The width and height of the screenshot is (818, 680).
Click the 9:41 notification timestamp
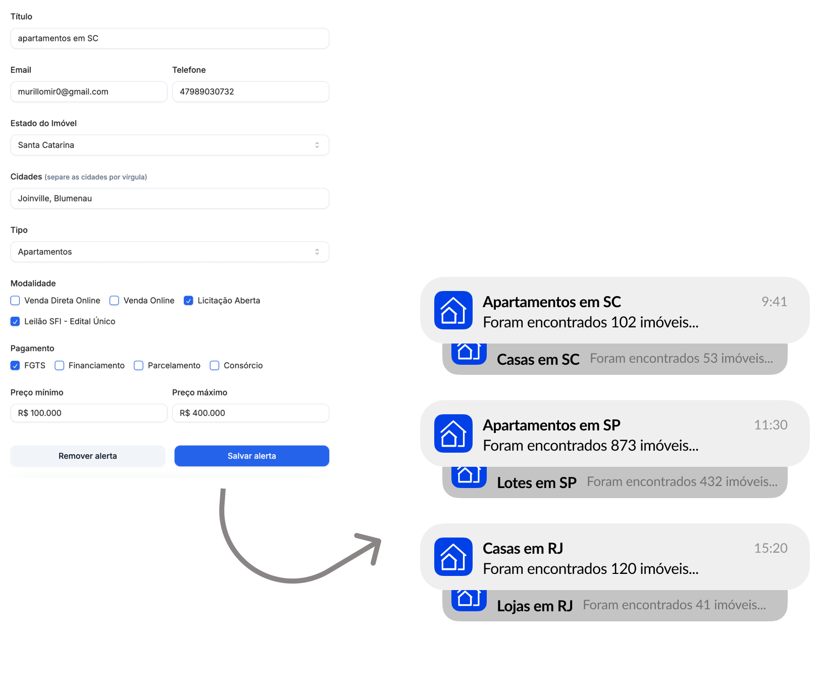775,302
